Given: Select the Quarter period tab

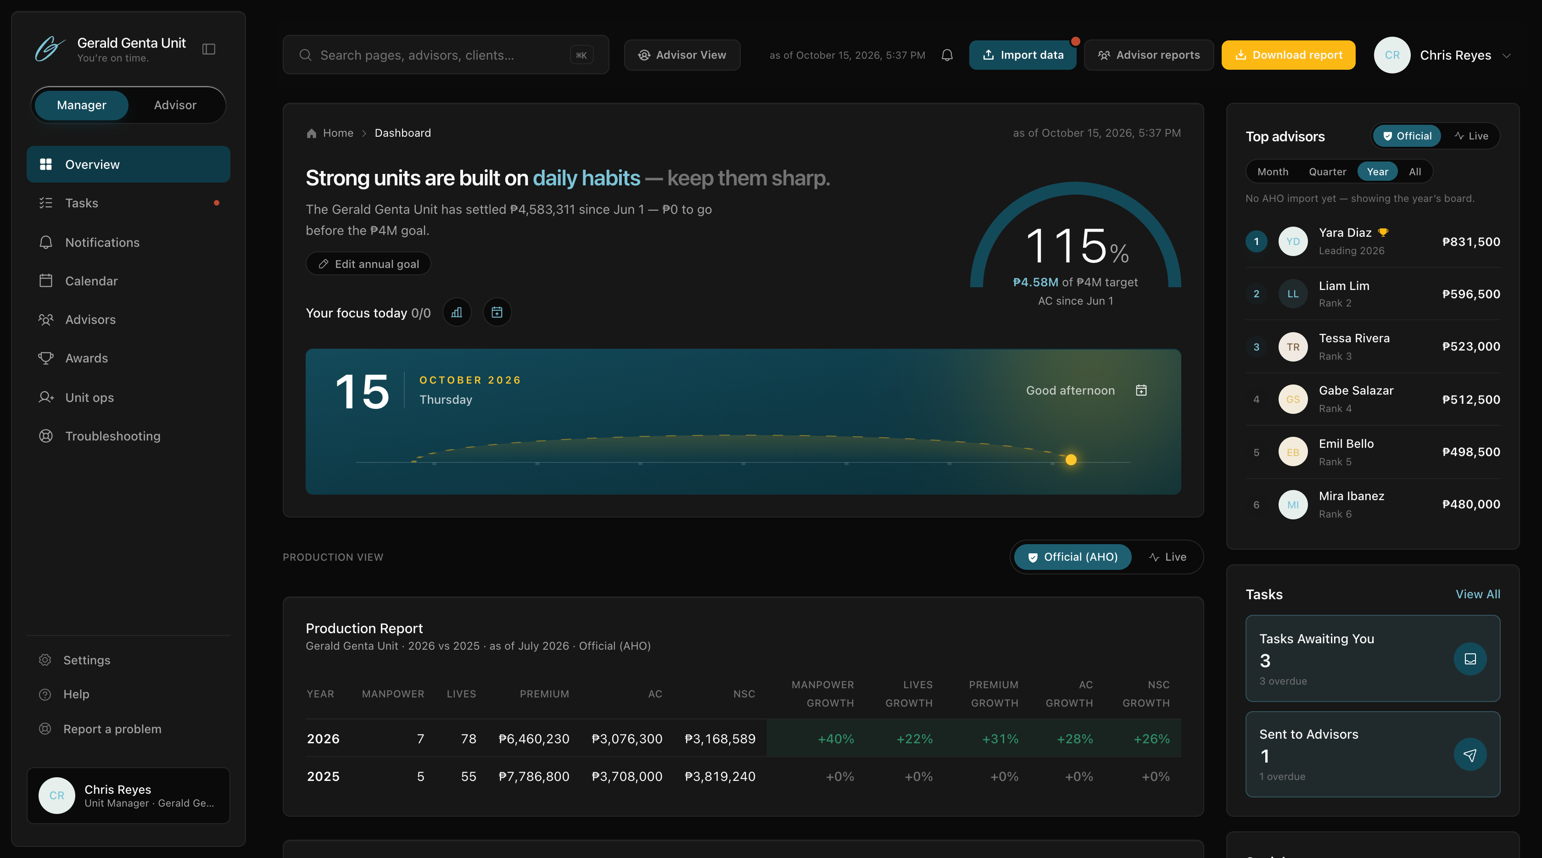Looking at the screenshot, I should [1327, 172].
